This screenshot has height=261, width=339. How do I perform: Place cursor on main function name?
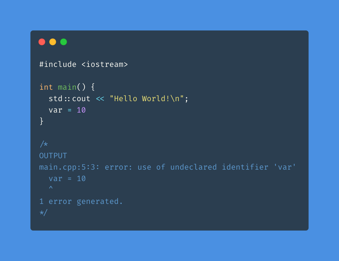click(x=67, y=87)
